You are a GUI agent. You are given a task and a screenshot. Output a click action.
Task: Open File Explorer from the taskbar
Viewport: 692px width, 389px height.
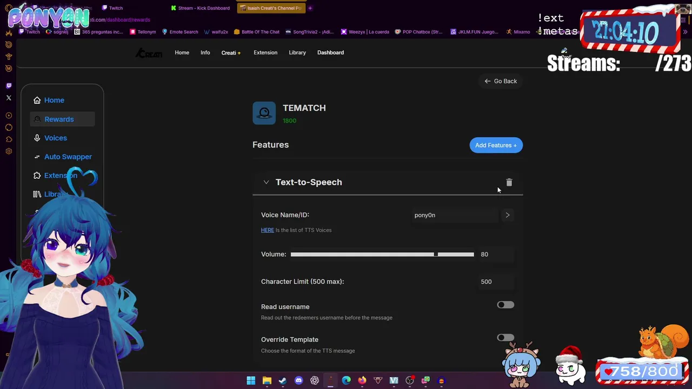[x=267, y=380]
